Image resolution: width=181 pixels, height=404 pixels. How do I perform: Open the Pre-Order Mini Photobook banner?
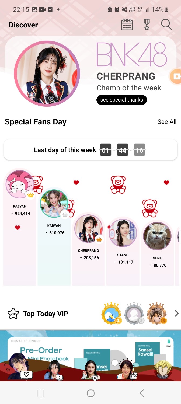pyautogui.click(x=90, y=355)
